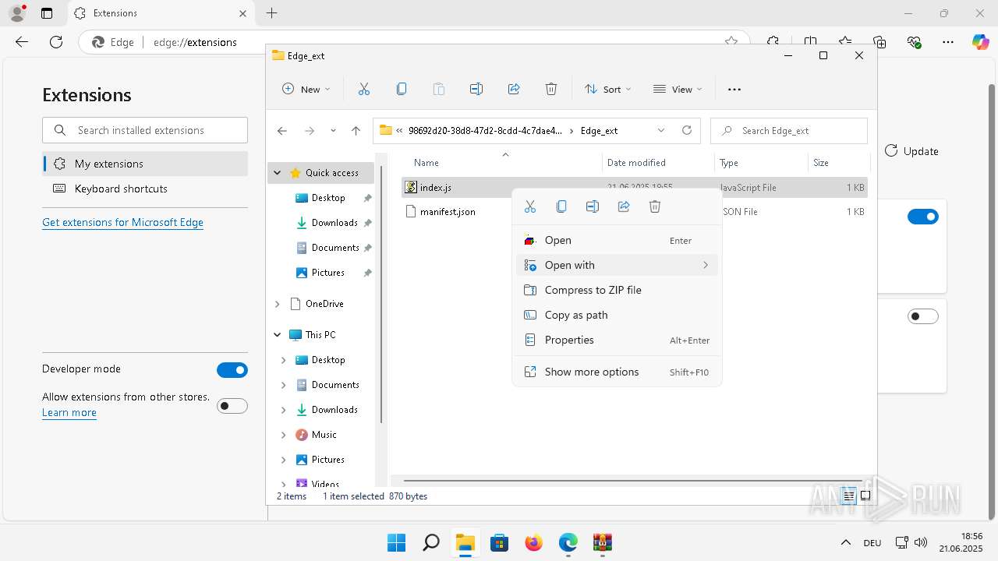Open Edge Extensions puzzle icon in toolbar
The width and height of the screenshot is (998, 561).
pyautogui.click(x=773, y=42)
